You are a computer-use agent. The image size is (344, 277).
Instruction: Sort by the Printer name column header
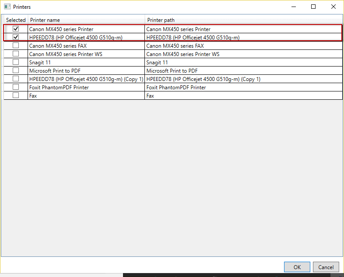coord(87,20)
